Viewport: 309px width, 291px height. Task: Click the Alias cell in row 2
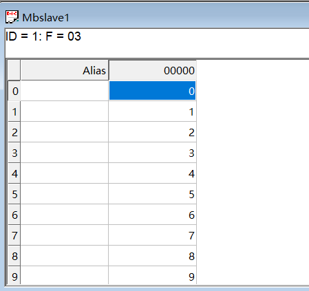pos(65,132)
